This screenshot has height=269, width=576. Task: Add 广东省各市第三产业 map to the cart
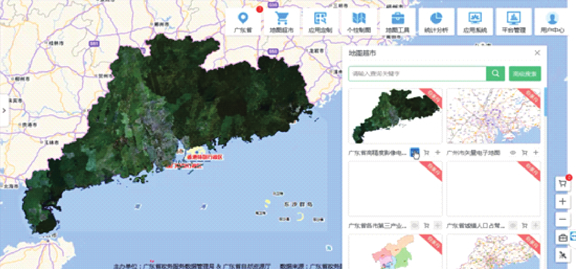point(427,225)
